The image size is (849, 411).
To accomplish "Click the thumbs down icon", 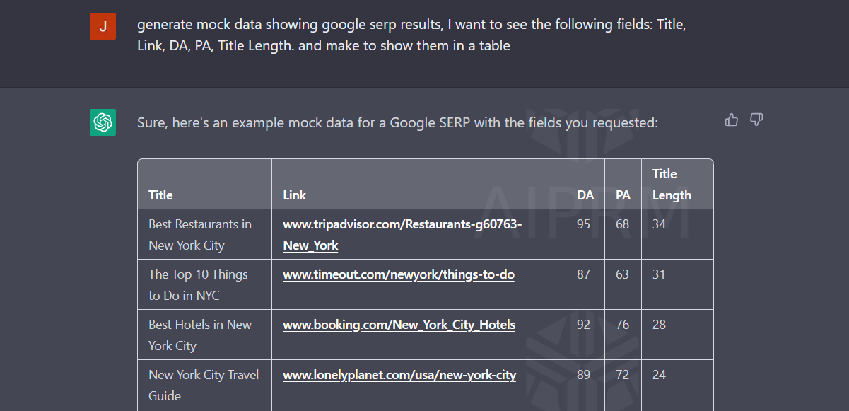I will click(x=756, y=120).
